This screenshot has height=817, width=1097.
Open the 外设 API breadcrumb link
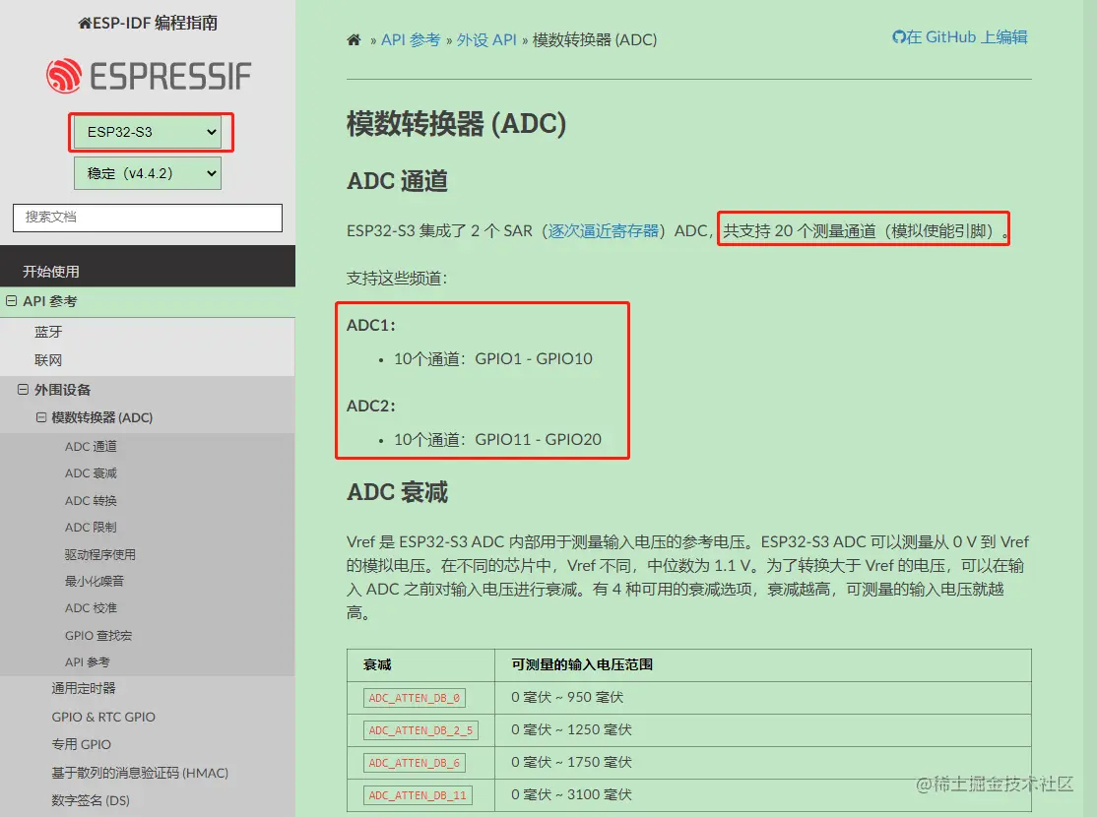(487, 39)
